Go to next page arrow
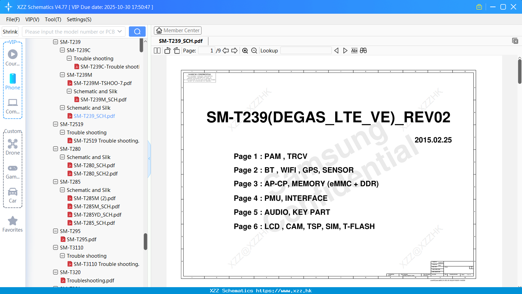This screenshot has width=522, height=294. [234, 51]
